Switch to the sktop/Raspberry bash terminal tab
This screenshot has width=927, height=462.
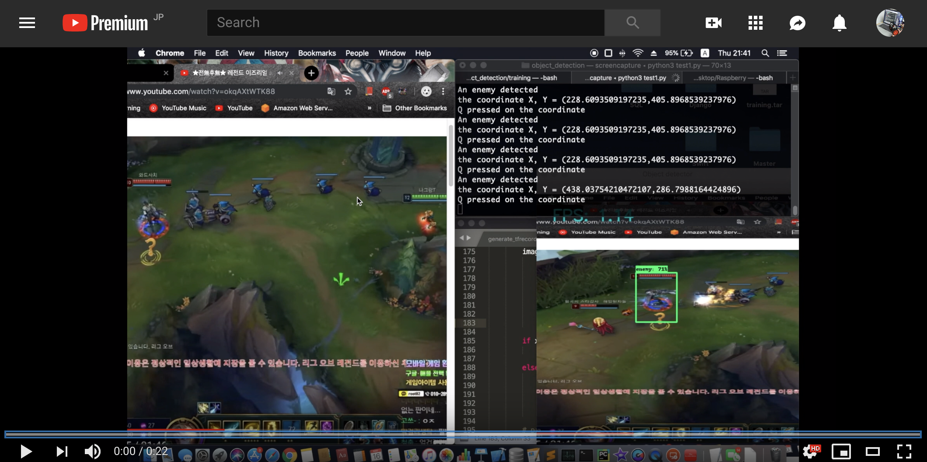click(734, 78)
